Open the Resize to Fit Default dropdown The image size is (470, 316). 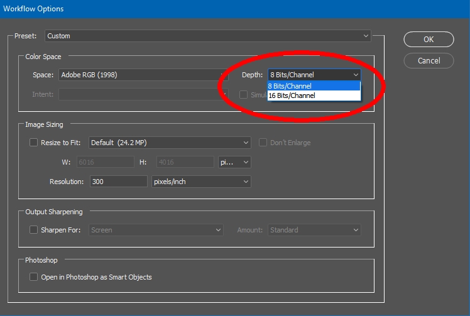point(170,143)
